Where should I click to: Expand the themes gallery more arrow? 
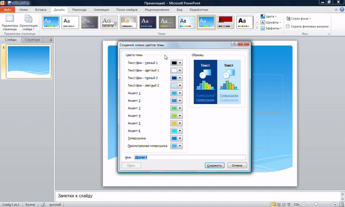pyautogui.click(x=257, y=28)
